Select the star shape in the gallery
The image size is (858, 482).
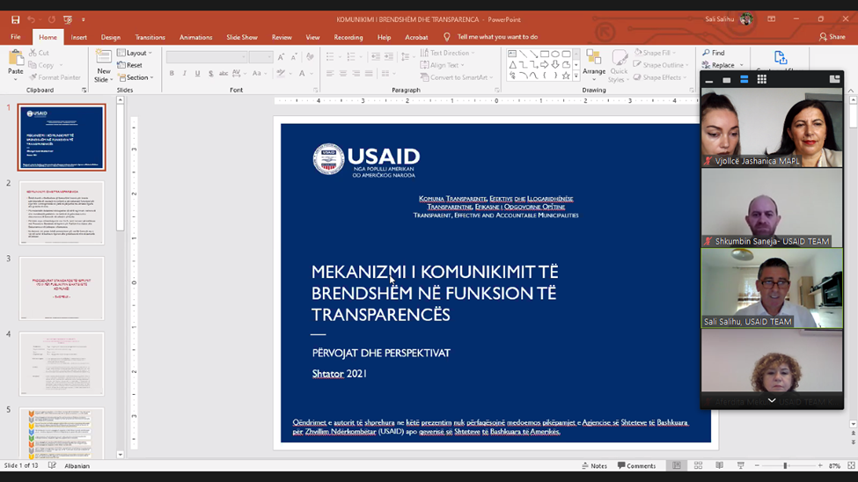tap(566, 76)
